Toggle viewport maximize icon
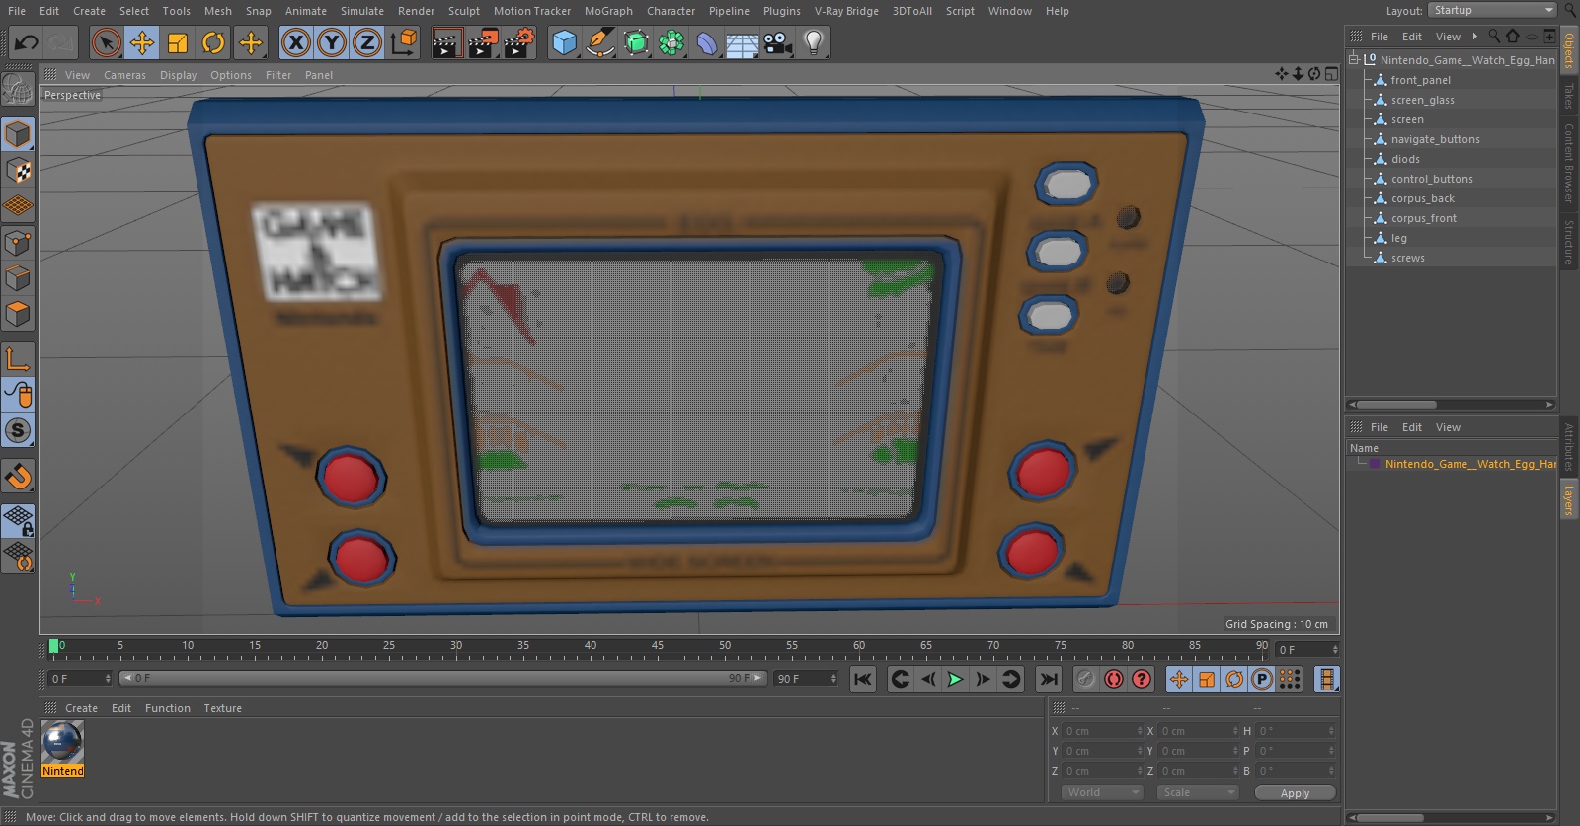The image size is (1580, 826). 1330,74
